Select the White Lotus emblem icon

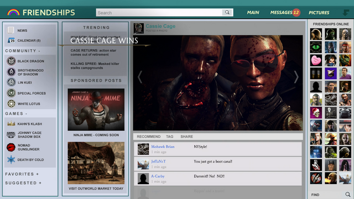click(11, 103)
